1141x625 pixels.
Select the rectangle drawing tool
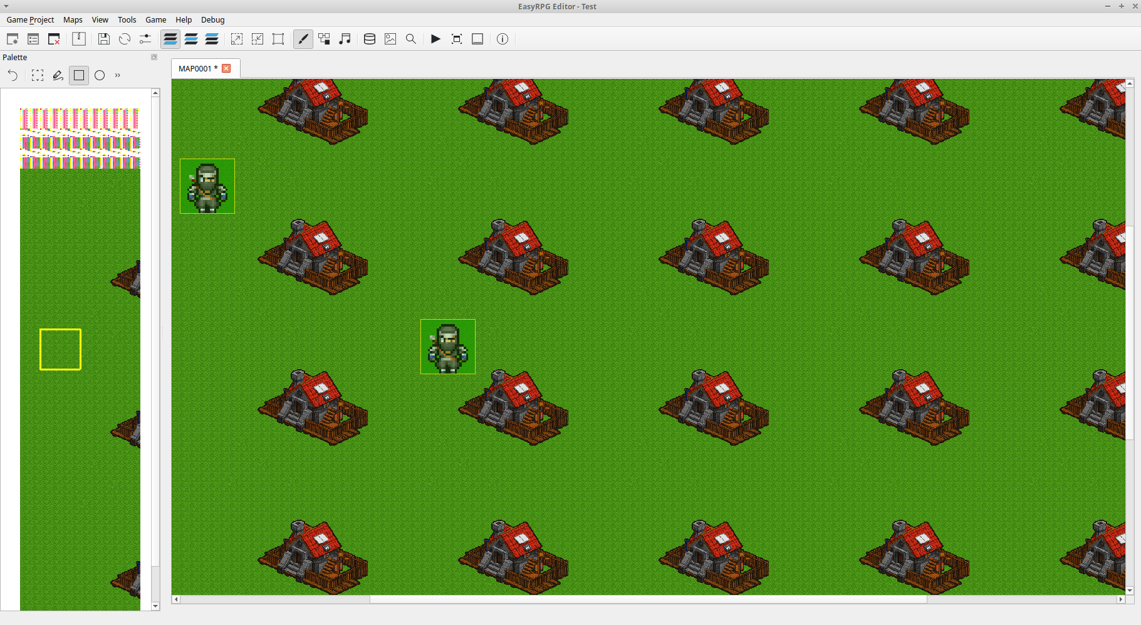pyautogui.click(x=79, y=75)
